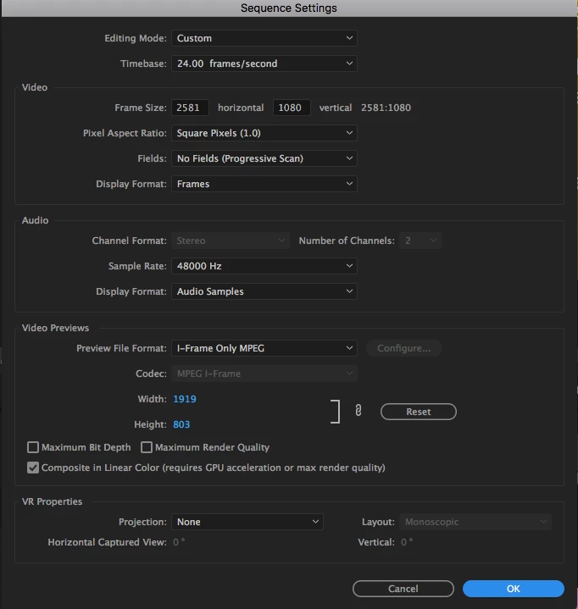Open the Pixel Aspect Ratio dropdown
This screenshot has width=578, height=609.
click(x=264, y=133)
